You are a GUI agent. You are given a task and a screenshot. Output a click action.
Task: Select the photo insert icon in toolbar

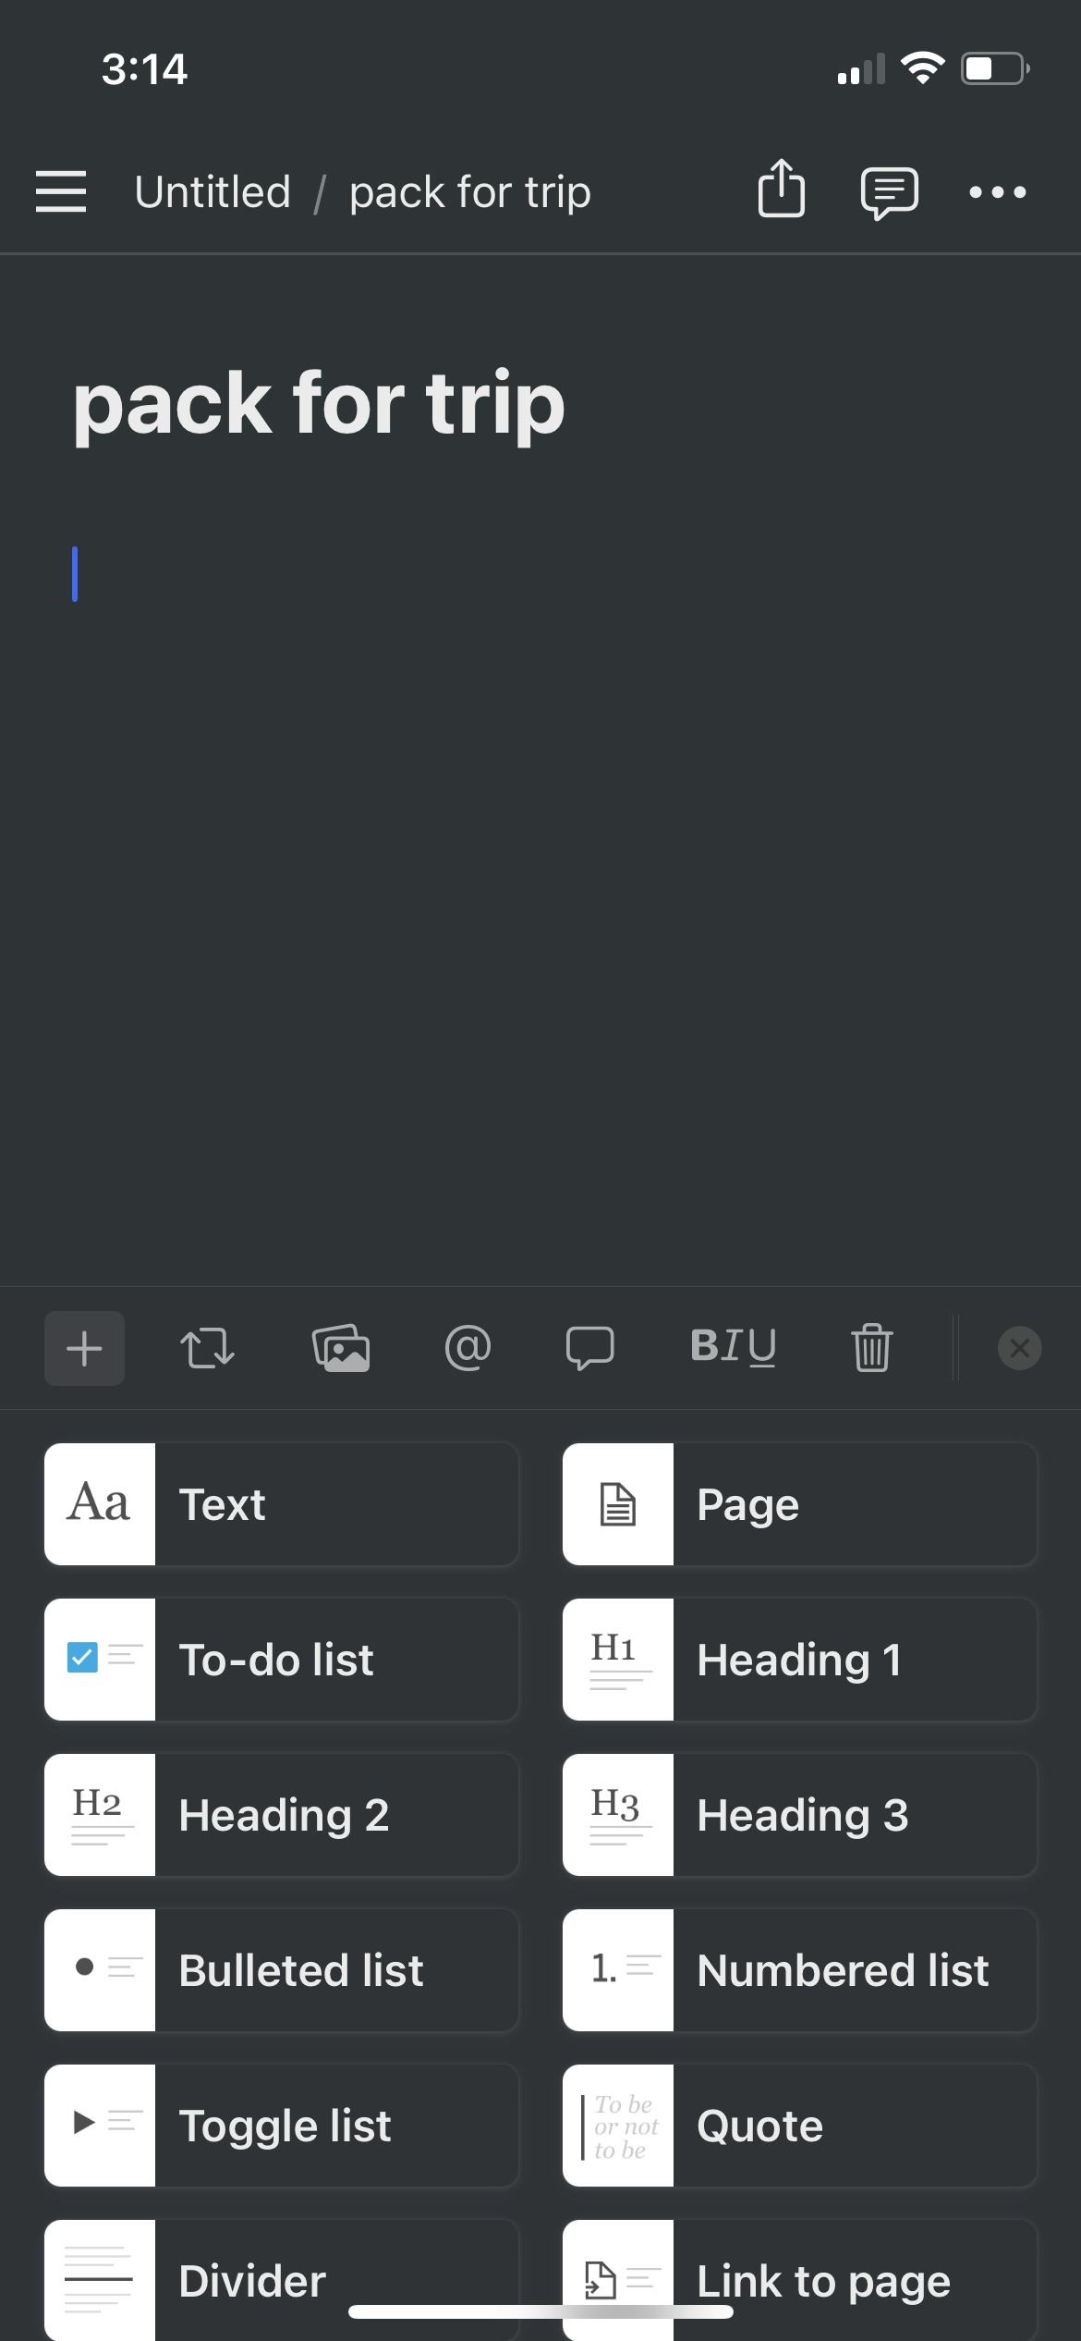point(342,1347)
